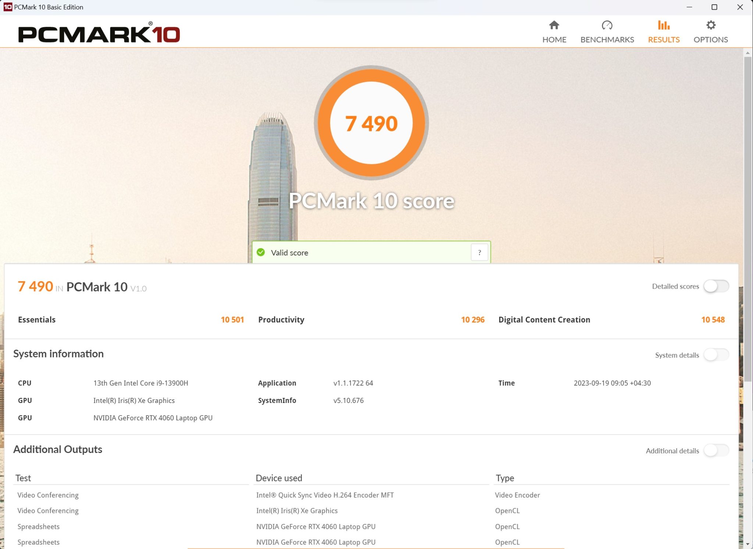Viewport: 753px width, 549px height.
Task: Click the question mark help button
Action: pos(479,252)
